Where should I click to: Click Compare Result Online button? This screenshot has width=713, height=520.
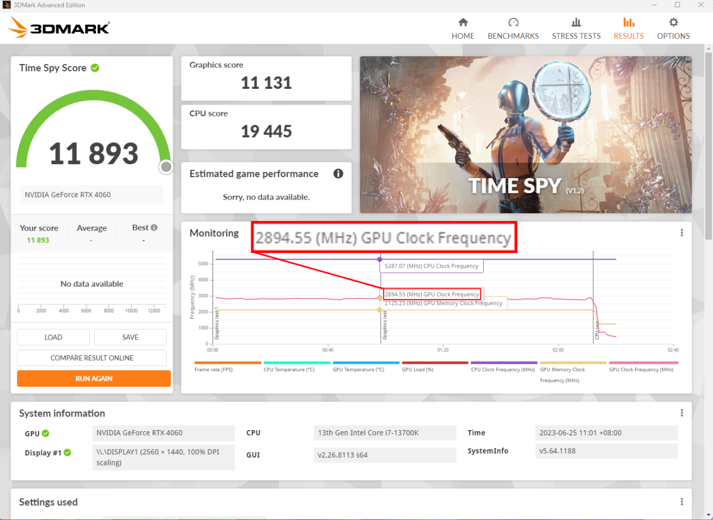point(92,358)
